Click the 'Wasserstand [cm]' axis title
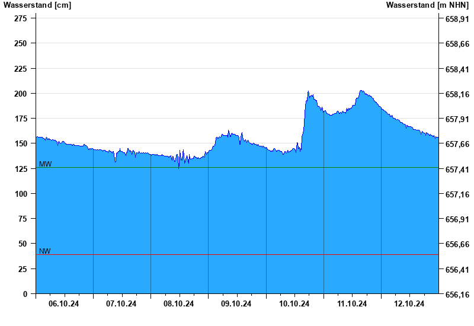 (x=37, y=5)
